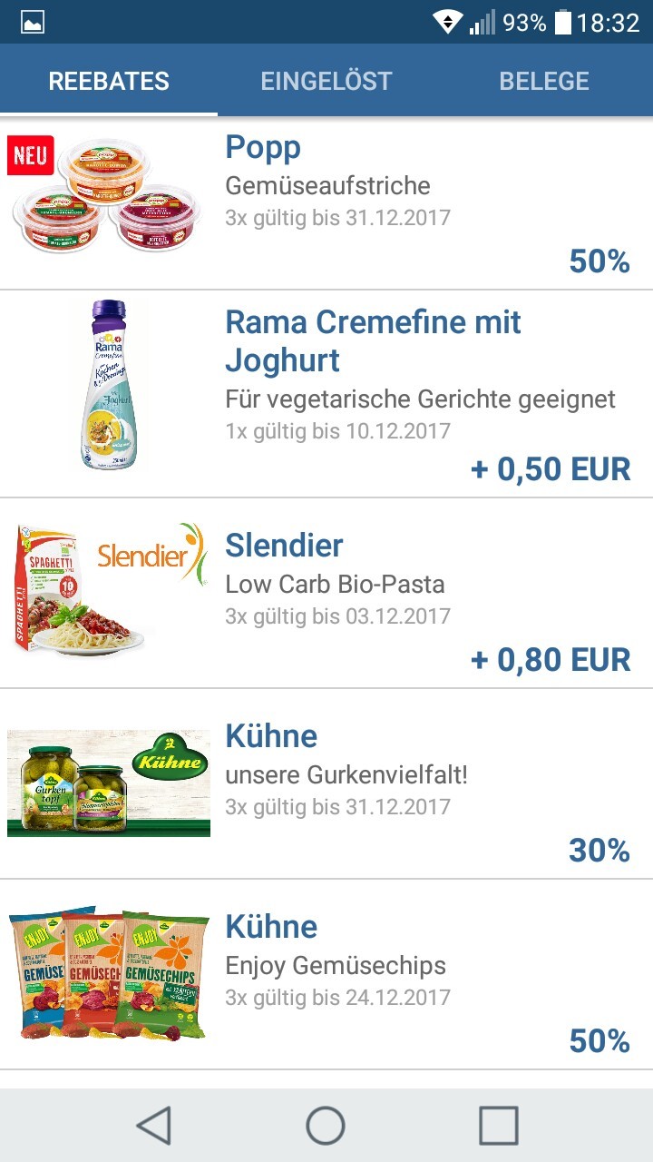Select the Kühne Enjoy Gemüsechips description
The height and width of the screenshot is (1162, 653).
click(x=336, y=965)
